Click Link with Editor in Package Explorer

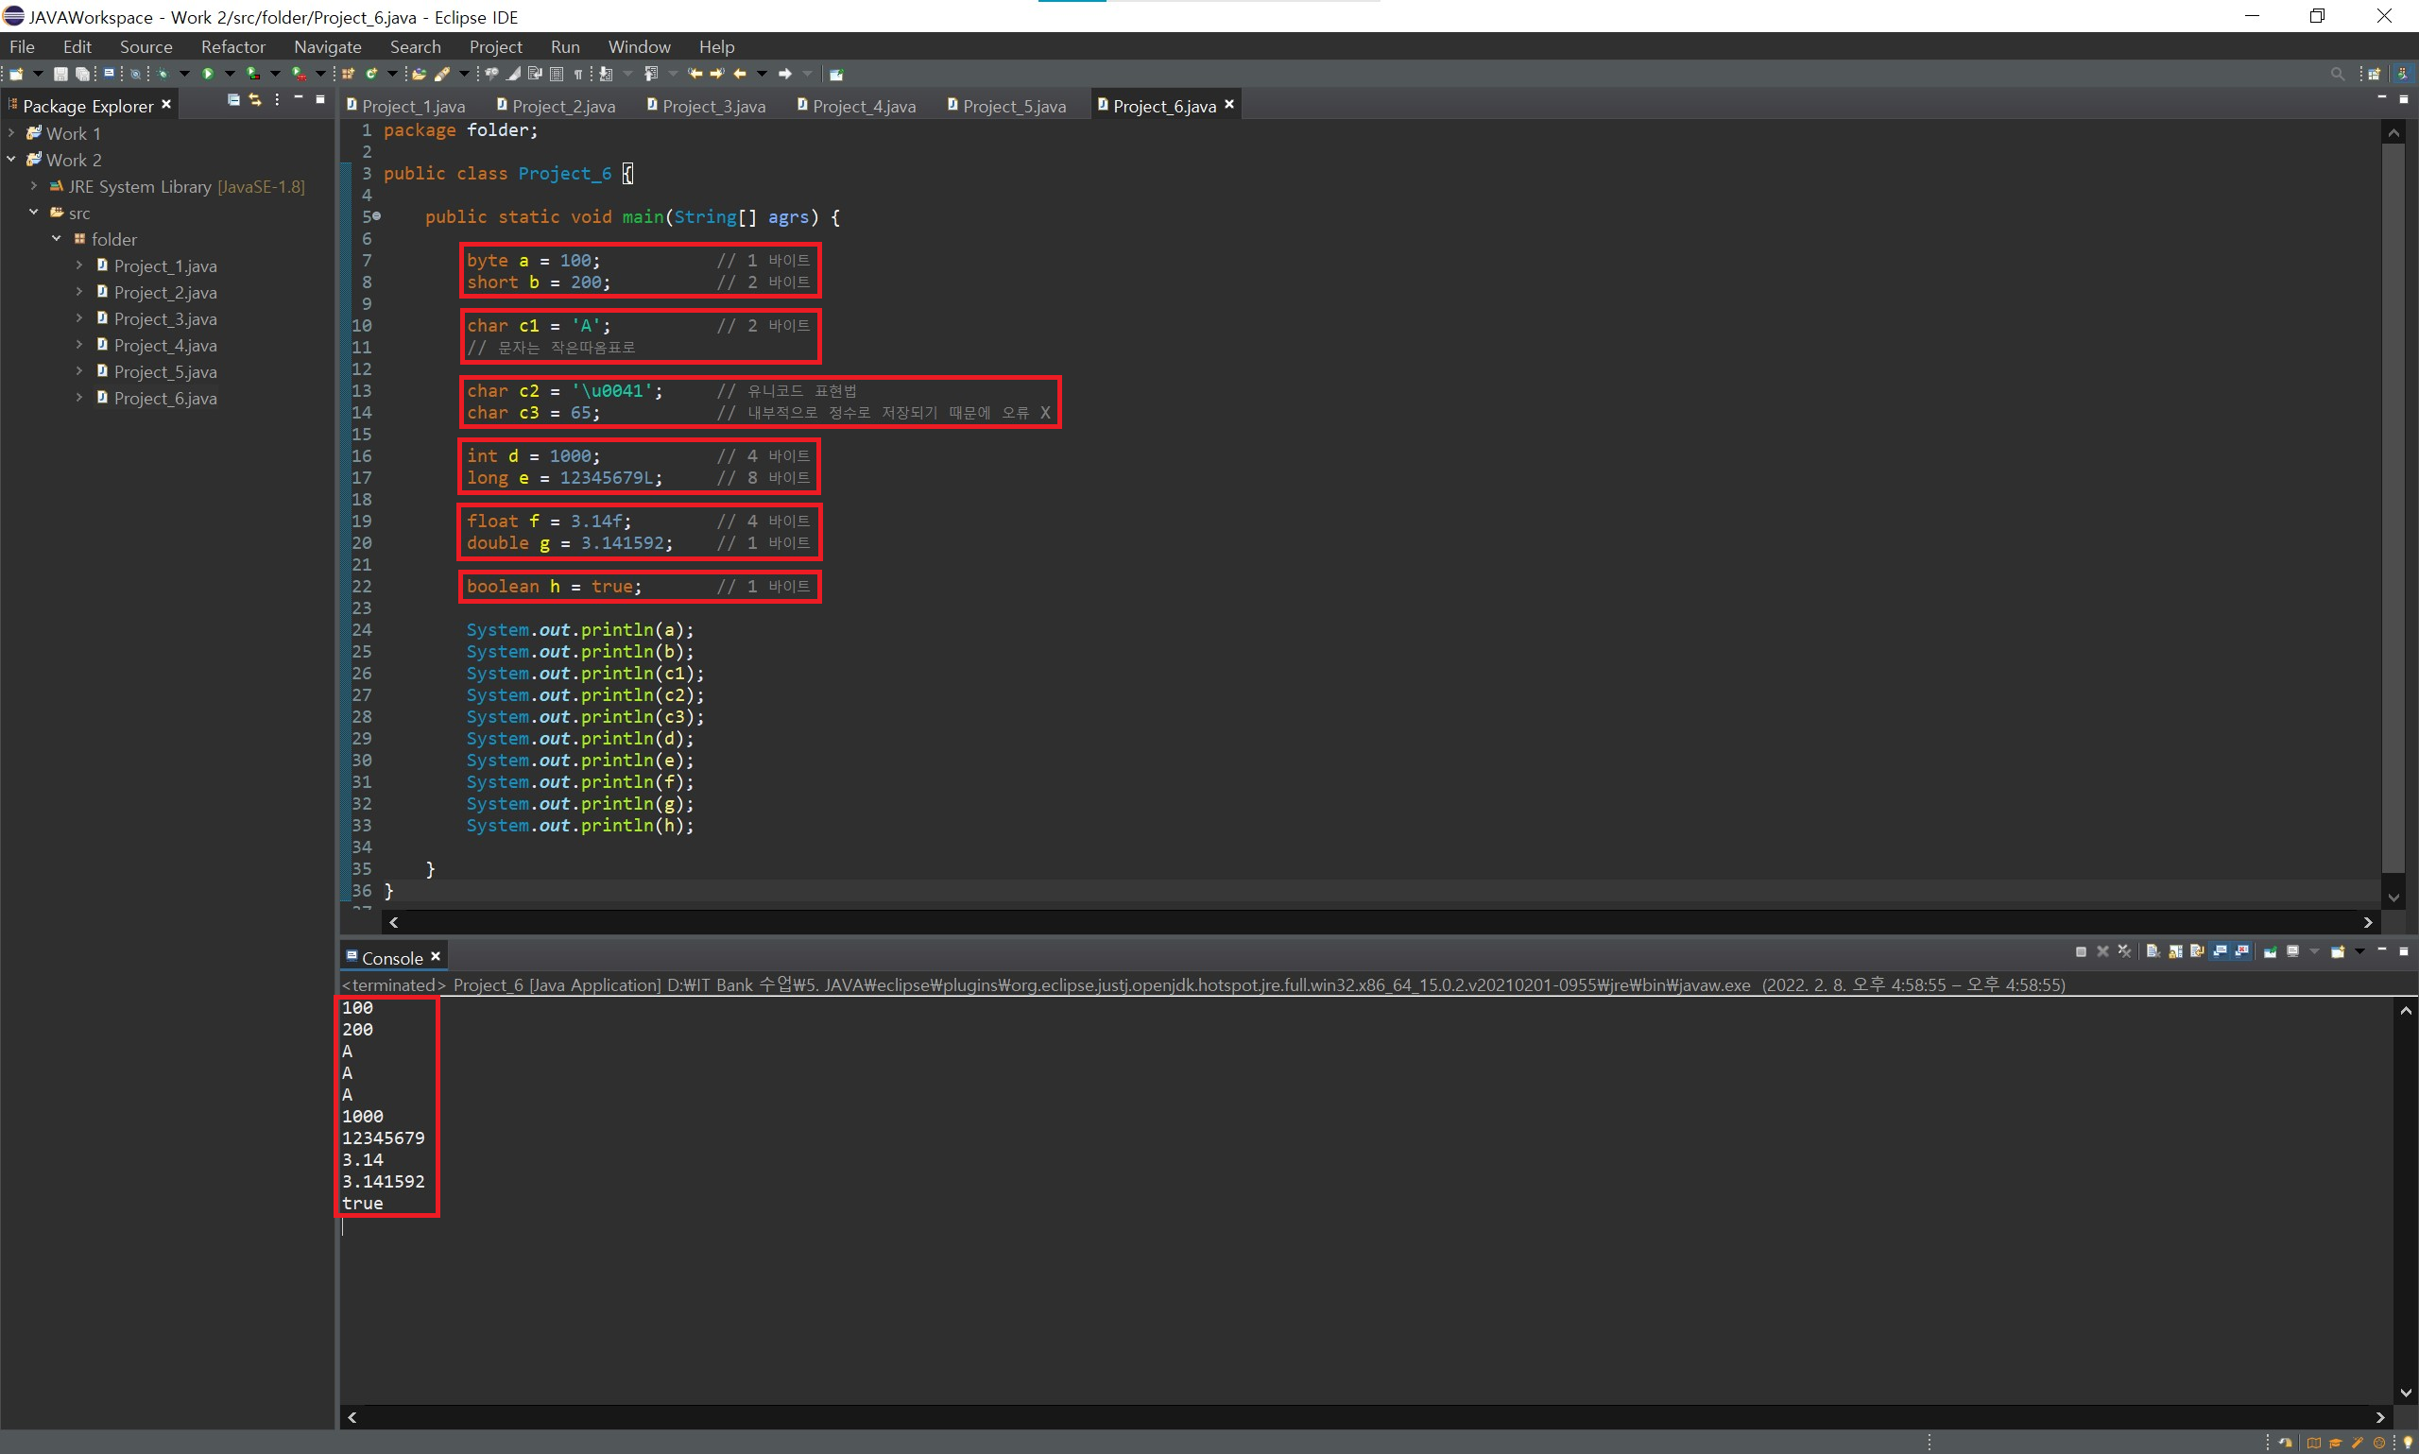255,100
